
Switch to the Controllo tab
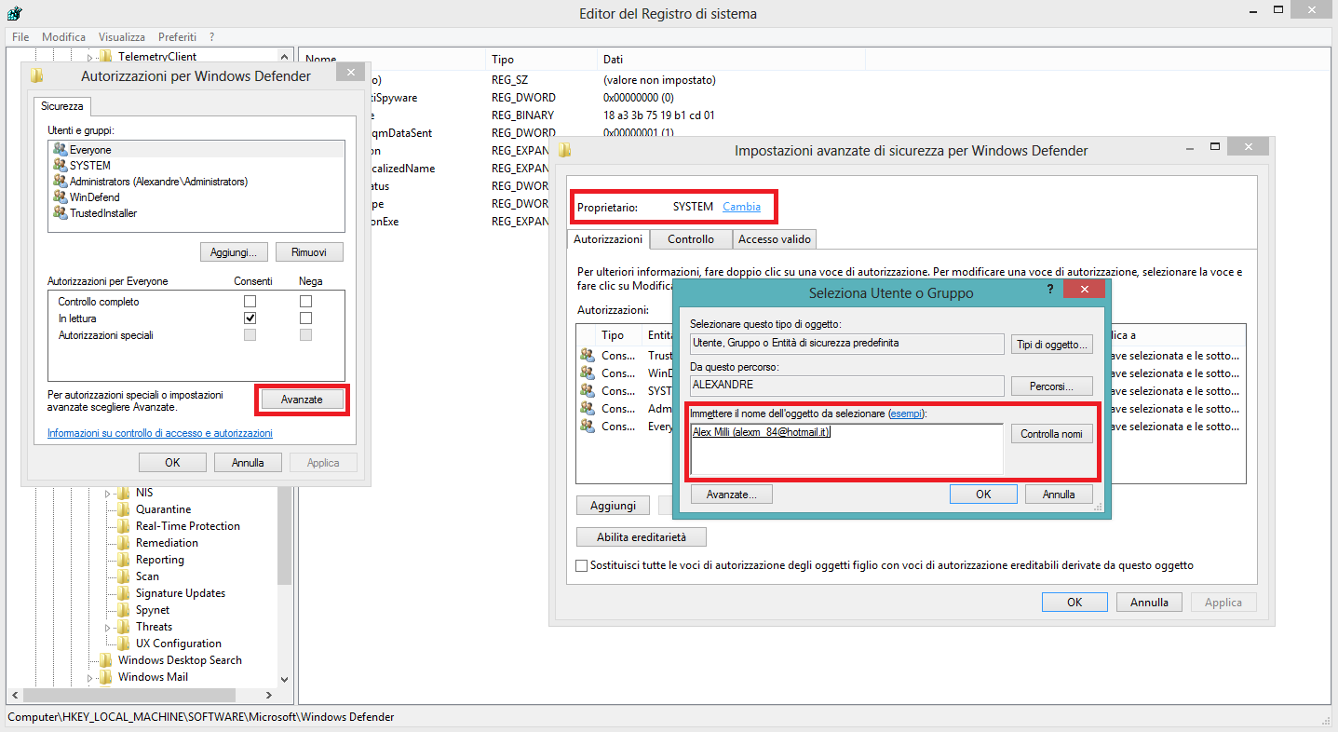(691, 239)
